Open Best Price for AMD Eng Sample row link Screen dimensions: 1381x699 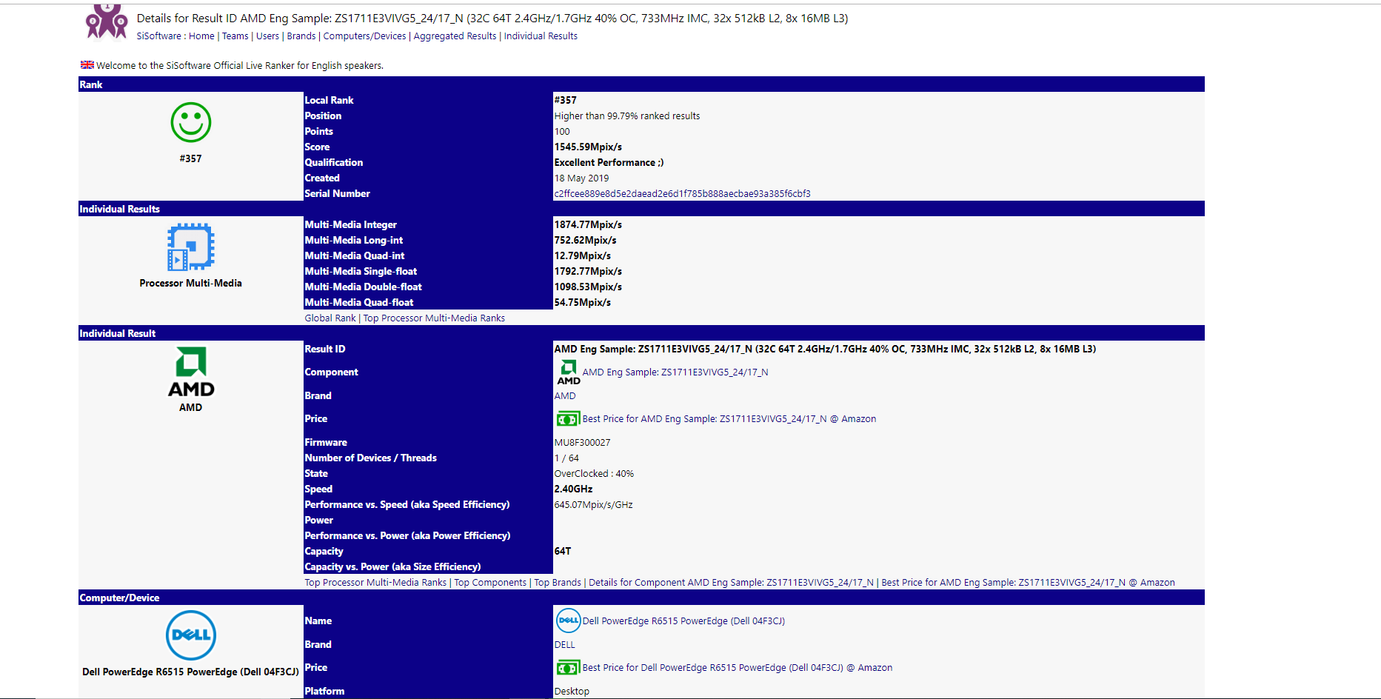click(x=729, y=419)
